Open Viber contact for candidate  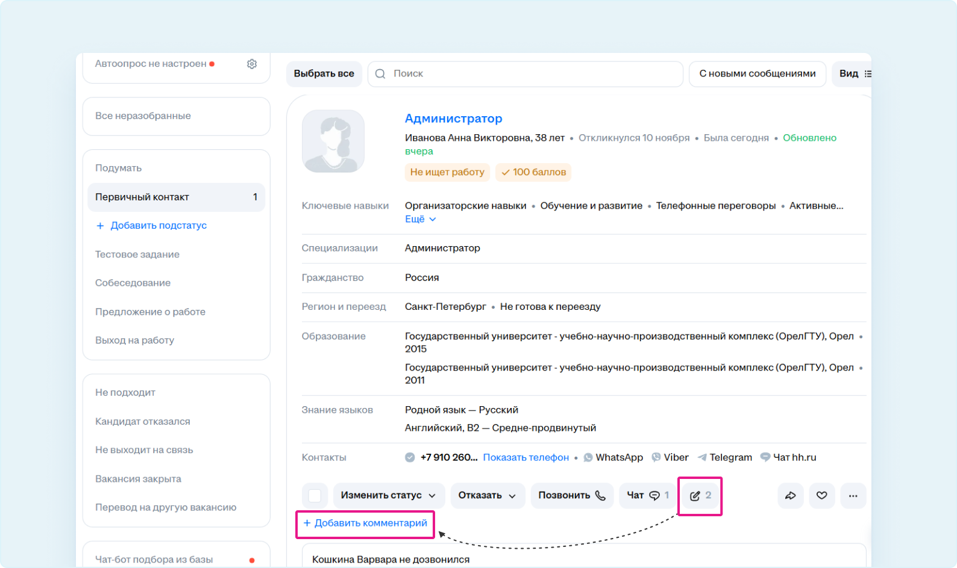tap(670, 457)
